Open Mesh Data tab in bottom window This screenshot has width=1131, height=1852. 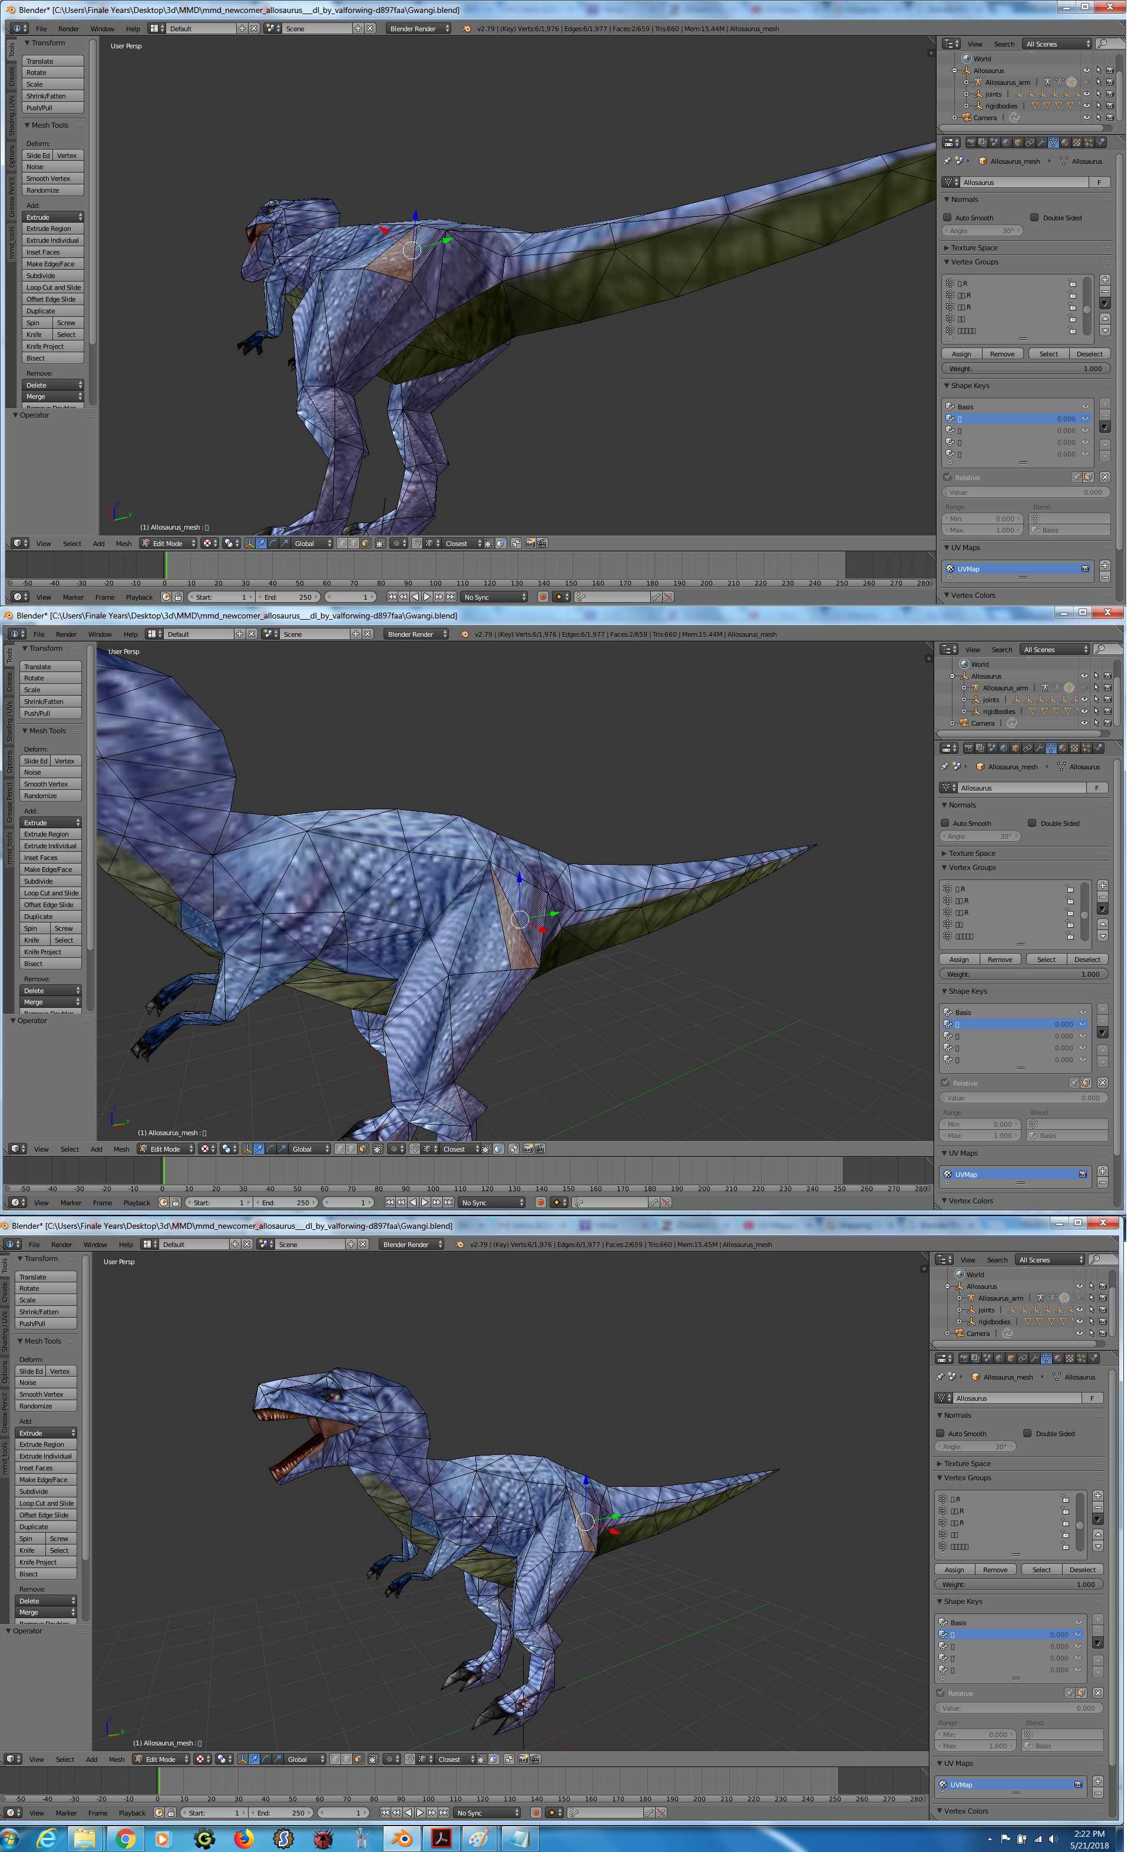click(x=1047, y=1358)
